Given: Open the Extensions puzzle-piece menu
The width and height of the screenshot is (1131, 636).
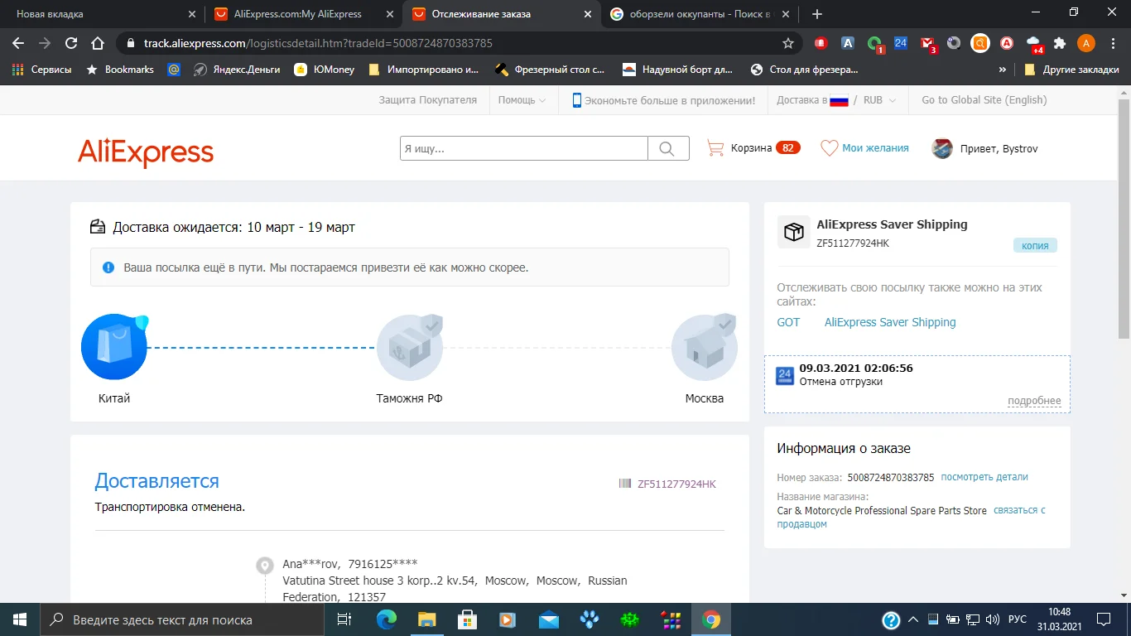Looking at the screenshot, I should click(x=1060, y=43).
